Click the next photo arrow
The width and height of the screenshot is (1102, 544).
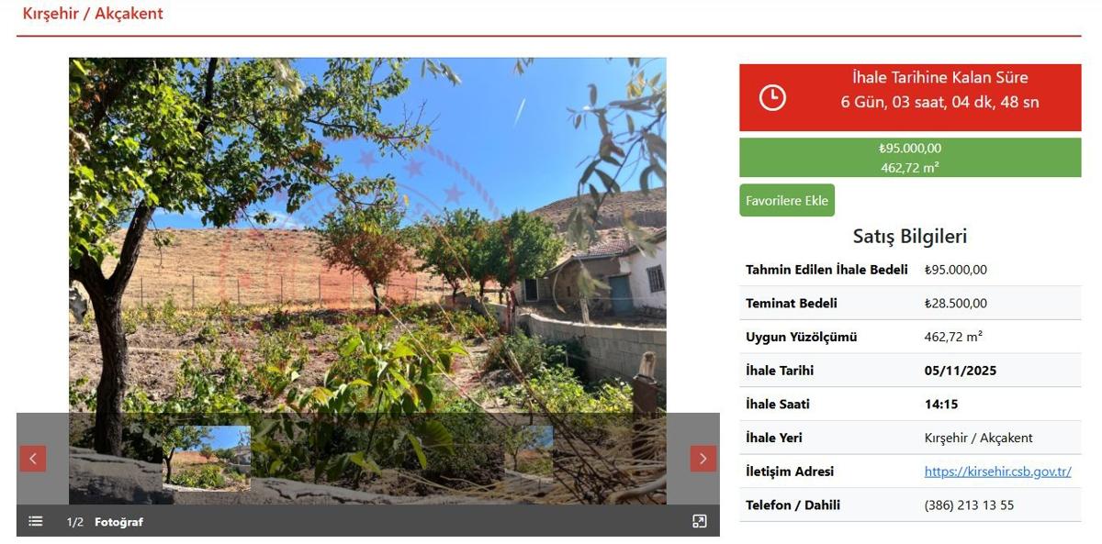point(703,459)
